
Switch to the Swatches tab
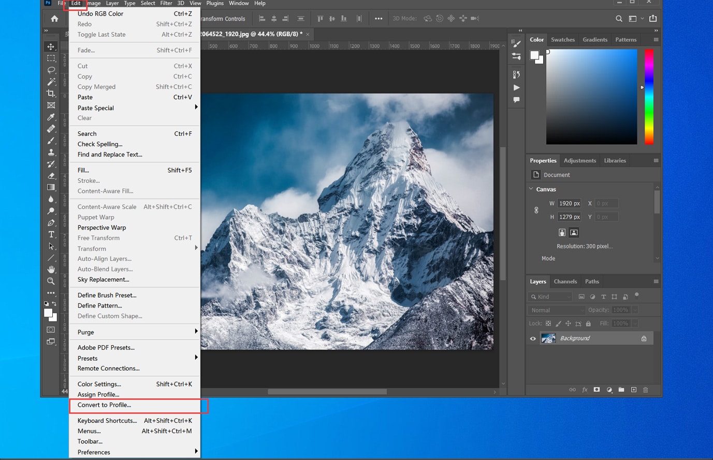click(x=563, y=40)
